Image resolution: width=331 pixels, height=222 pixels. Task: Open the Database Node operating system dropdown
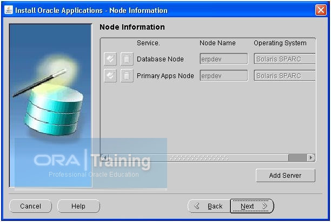284,59
